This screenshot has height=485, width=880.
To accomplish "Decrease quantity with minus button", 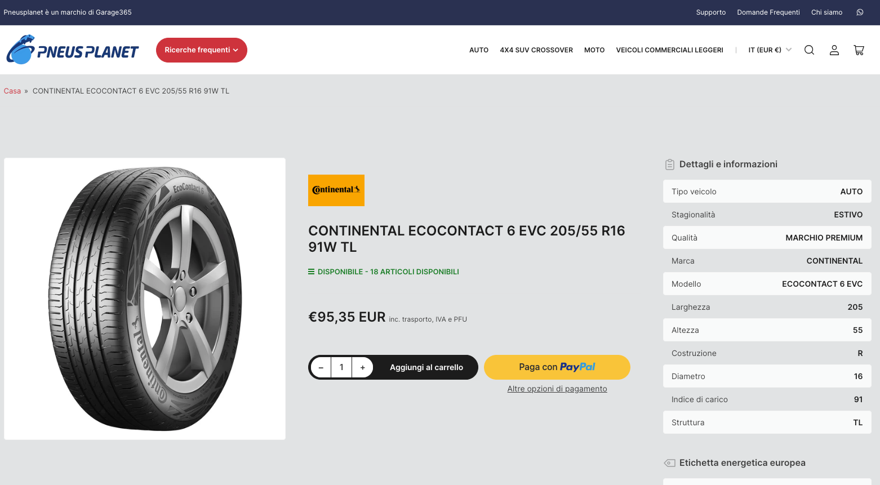I will 321,367.
